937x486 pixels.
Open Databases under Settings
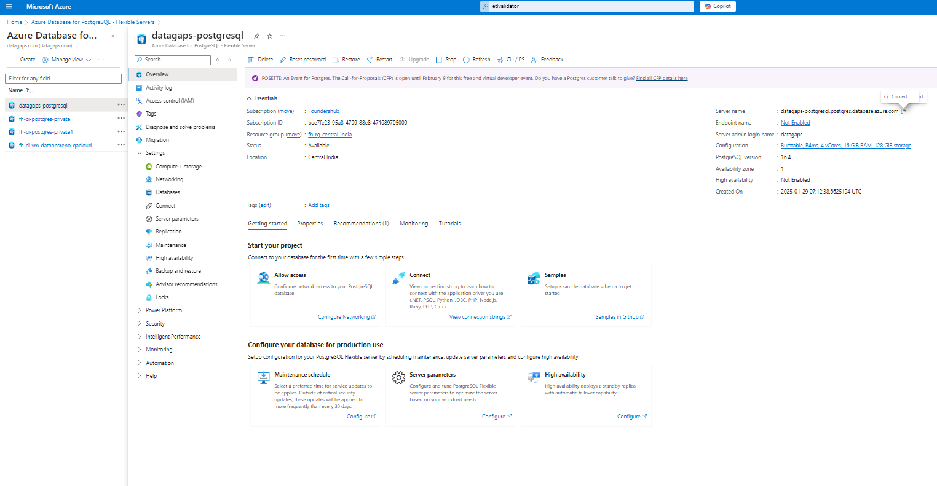tap(167, 192)
